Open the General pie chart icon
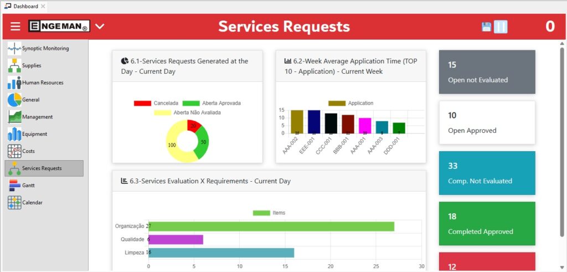Viewport: 567px width, 272px height. [14, 100]
